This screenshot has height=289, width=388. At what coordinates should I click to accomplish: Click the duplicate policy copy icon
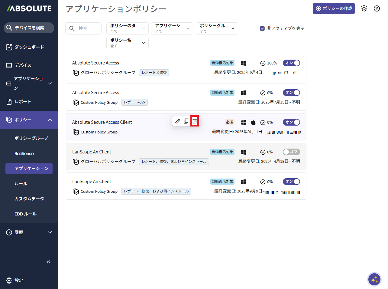point(186,121)
